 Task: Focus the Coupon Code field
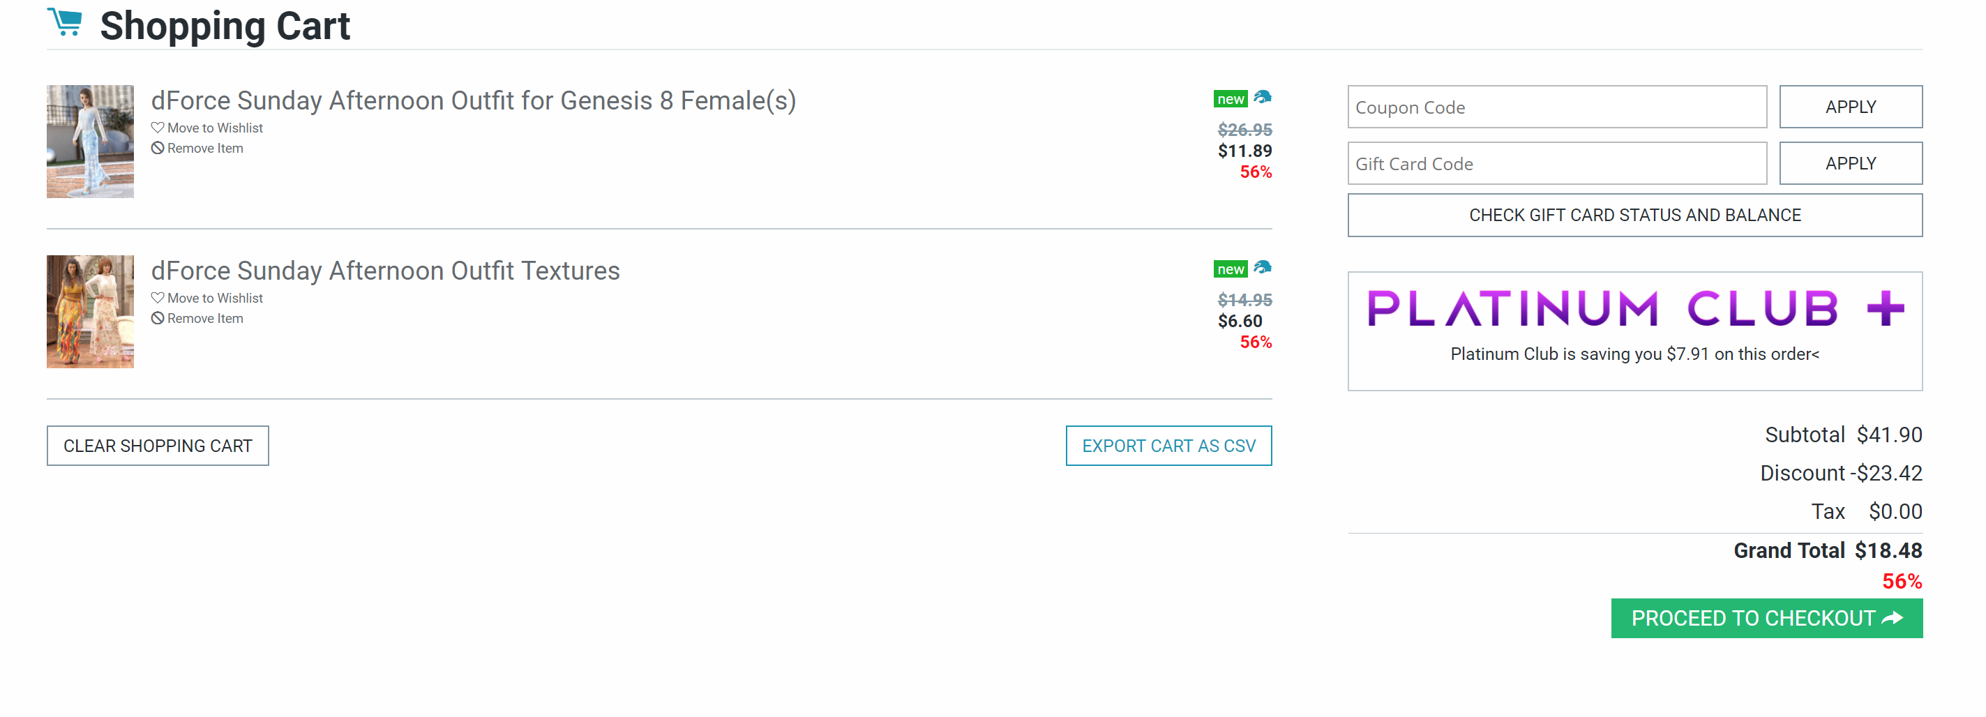[x=1556, y=107]
